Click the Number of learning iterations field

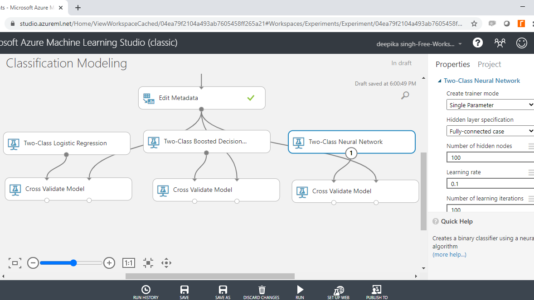point(490,209)
